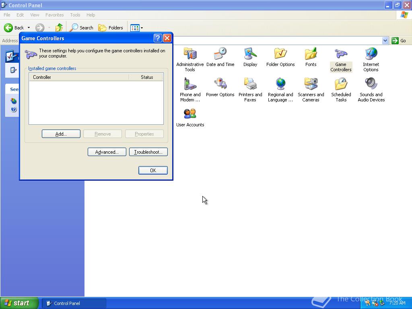Open the Favorites menu

point(54,15)
